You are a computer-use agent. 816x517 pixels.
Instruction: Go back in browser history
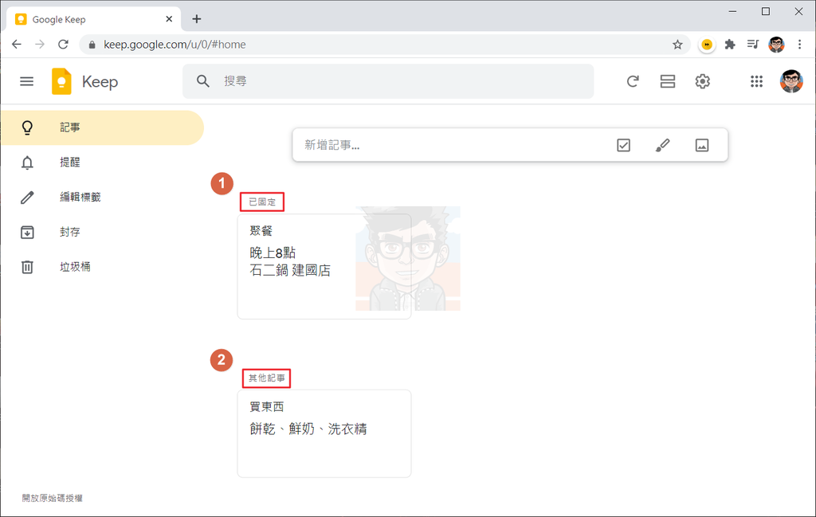click(x=17, y=45)
